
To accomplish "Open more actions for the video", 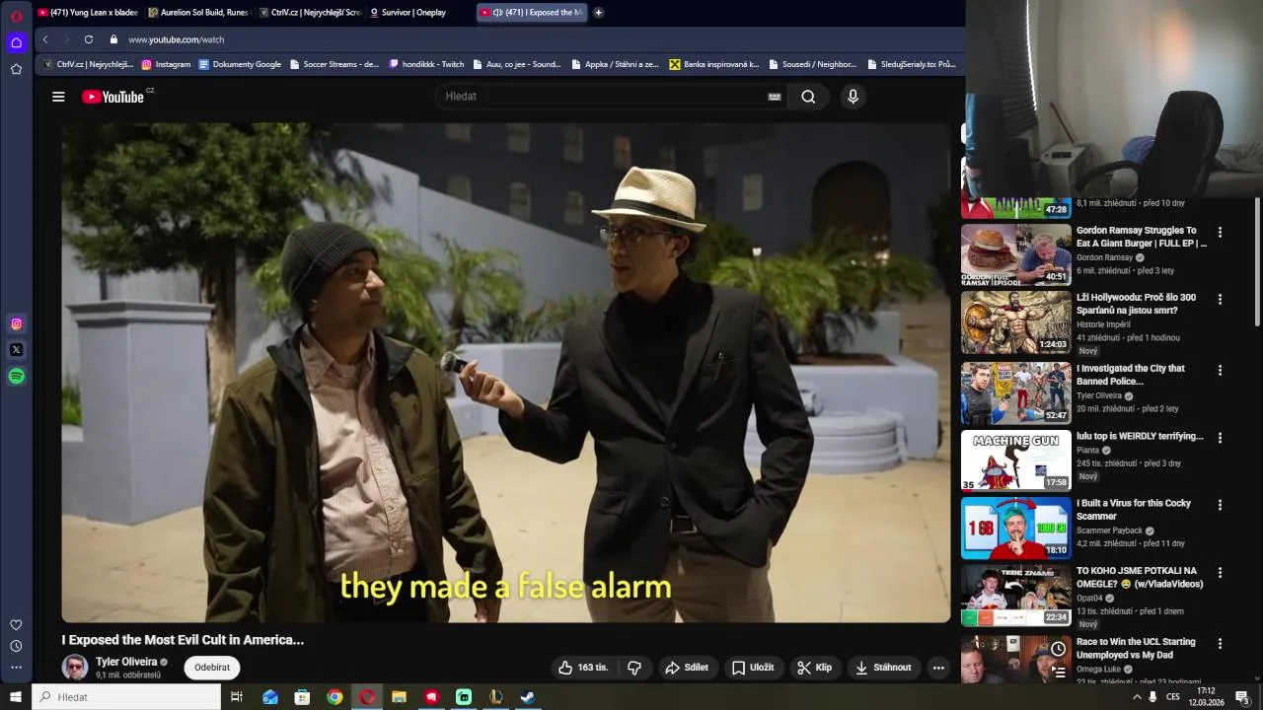I will pos(938,668).
